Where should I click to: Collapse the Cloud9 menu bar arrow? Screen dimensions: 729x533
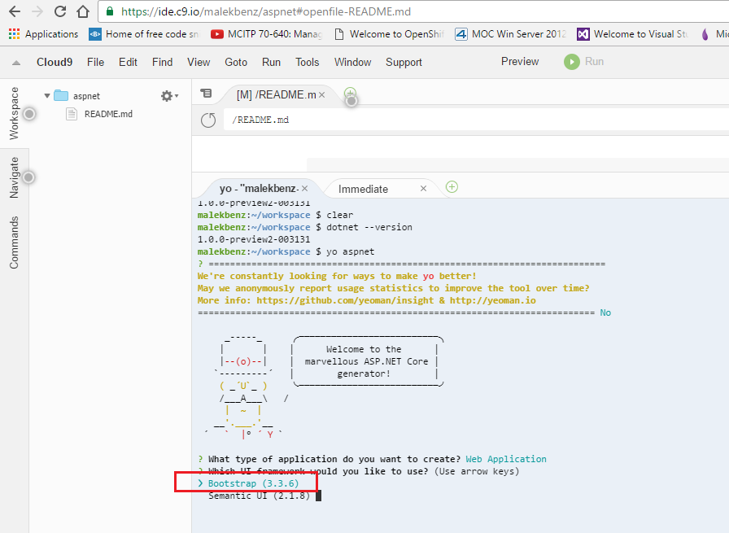[x=16, y=63]
